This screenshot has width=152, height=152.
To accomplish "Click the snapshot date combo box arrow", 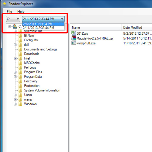I will [x=62, y=19].
